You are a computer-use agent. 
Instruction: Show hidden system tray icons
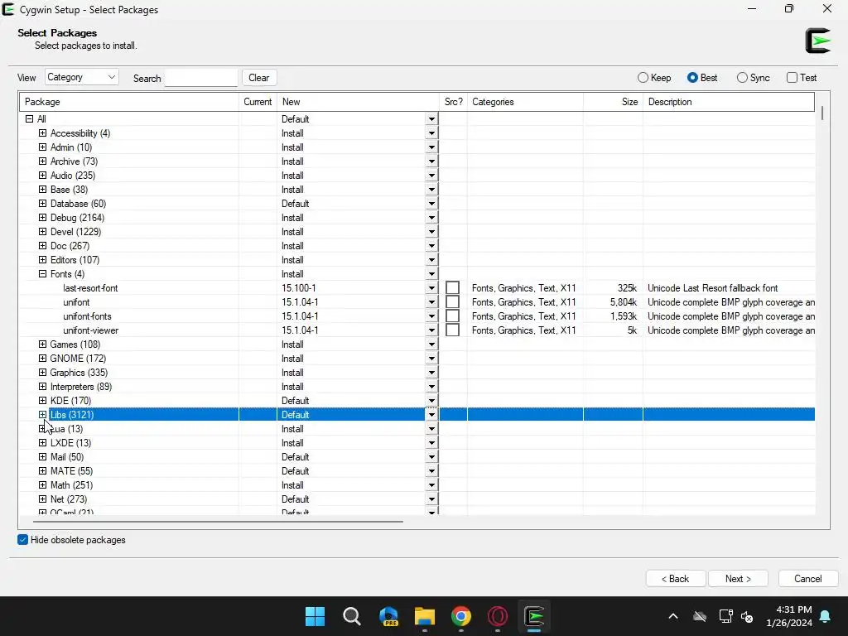tap(673, 616)
